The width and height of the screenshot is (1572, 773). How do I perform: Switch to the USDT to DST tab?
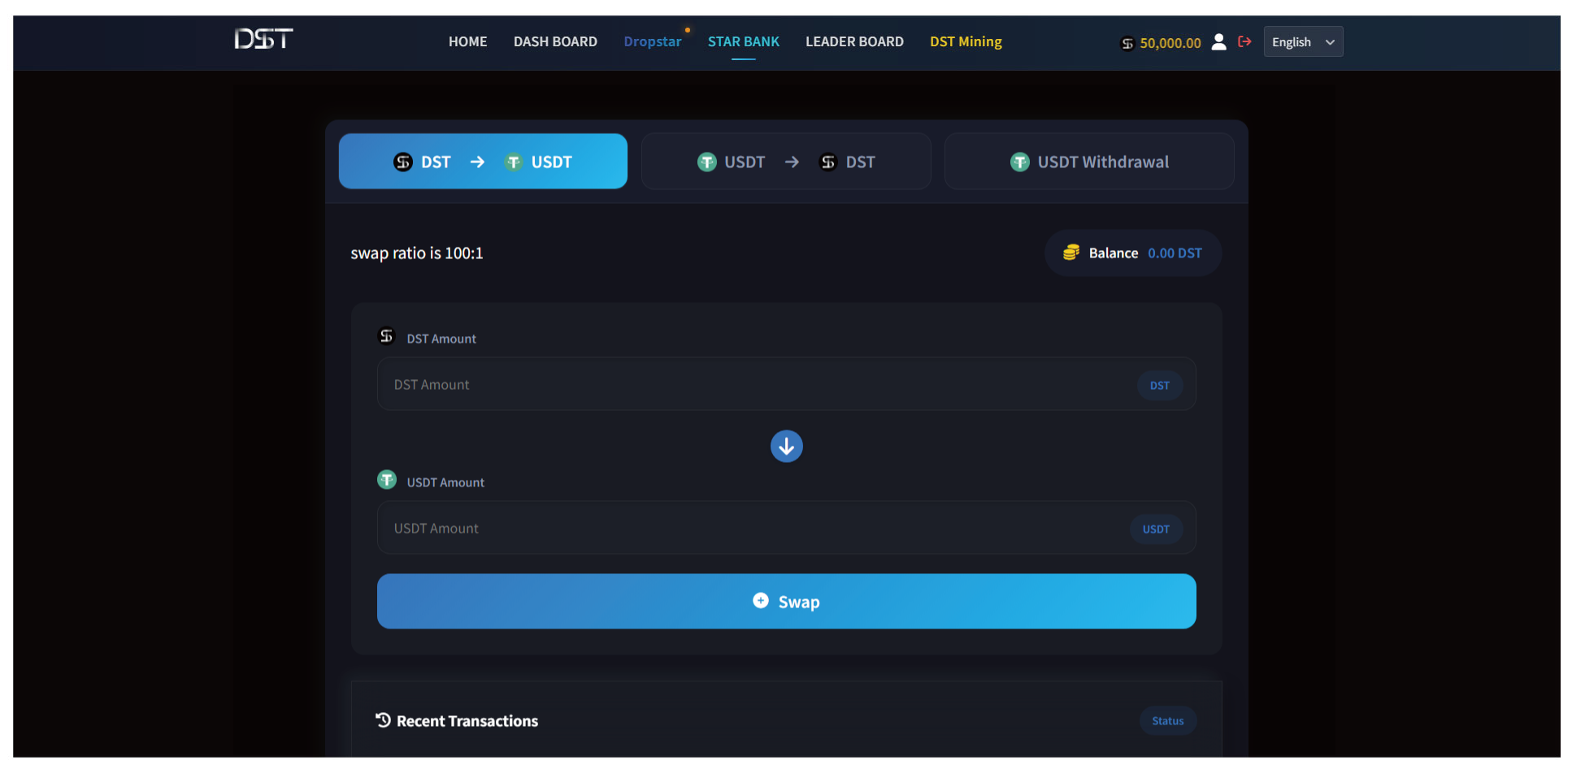(785, 162)
